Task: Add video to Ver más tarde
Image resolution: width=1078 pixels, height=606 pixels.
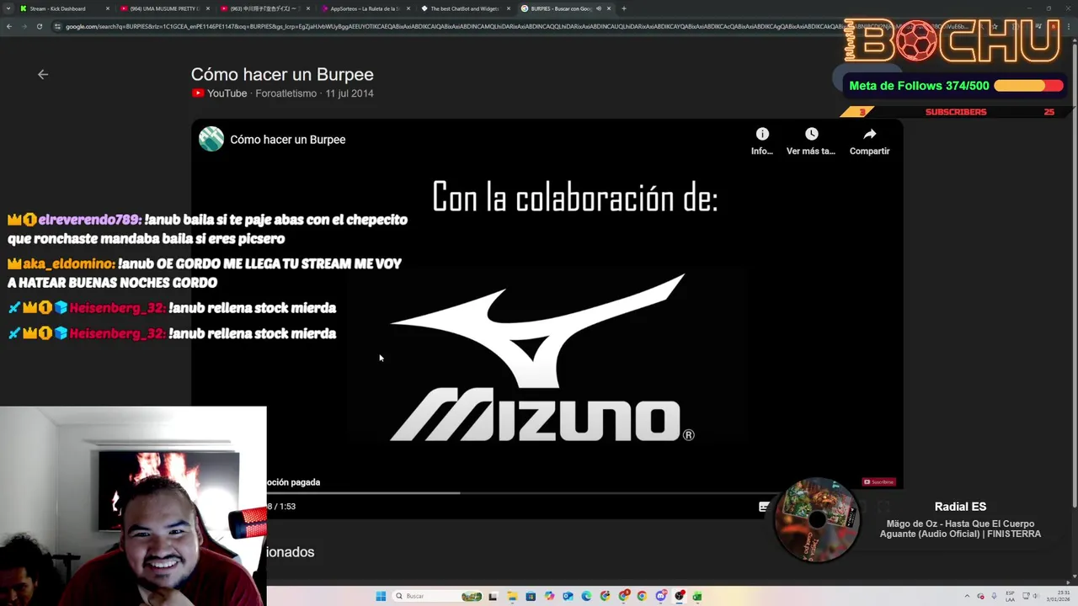Action: point(811,141)
